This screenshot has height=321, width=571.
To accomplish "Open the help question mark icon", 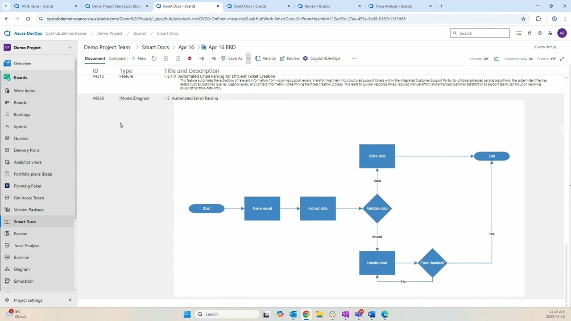I will (540, 33).
